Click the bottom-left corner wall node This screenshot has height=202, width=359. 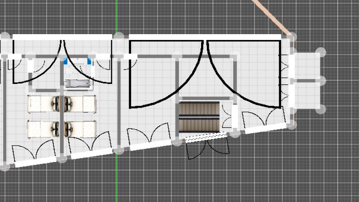(x=4, y=167)
